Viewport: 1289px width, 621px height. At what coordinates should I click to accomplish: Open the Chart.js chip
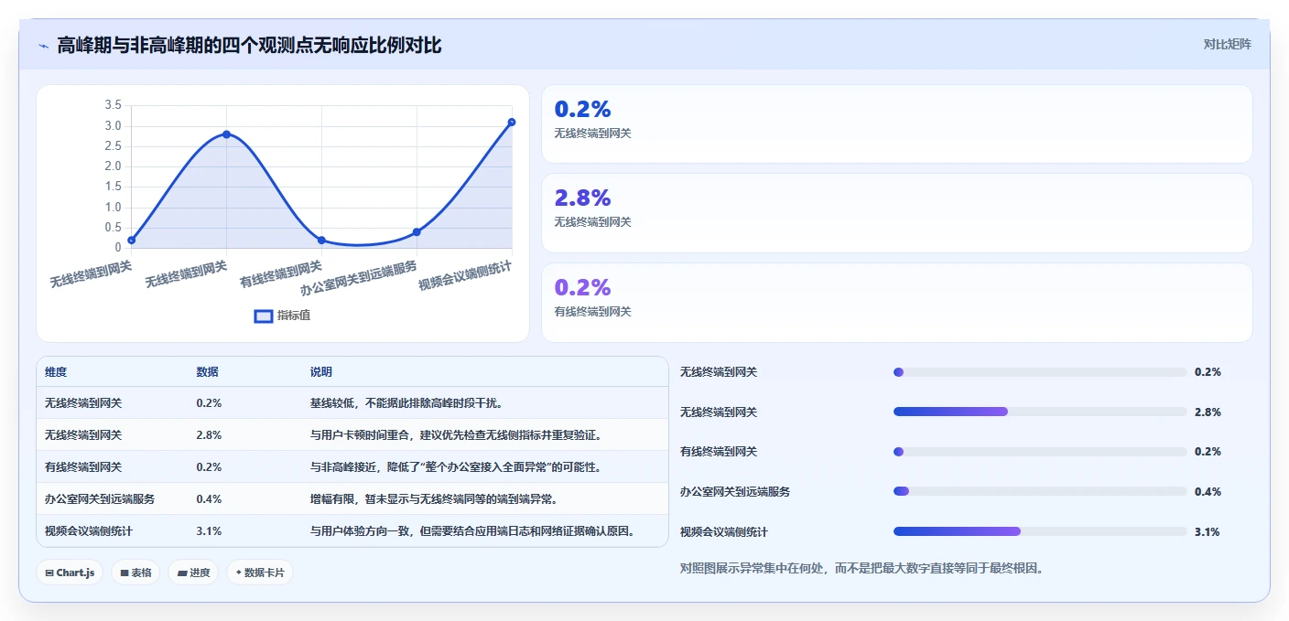(70, 573)
